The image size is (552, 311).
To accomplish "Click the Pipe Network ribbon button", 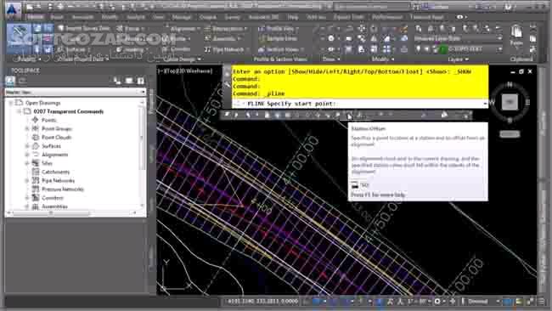I will click(x=226, y=49).
